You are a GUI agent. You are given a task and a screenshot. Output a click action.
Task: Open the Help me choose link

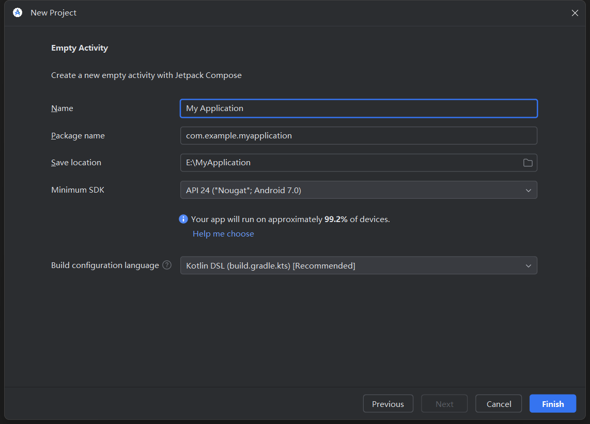click(223, 234)
